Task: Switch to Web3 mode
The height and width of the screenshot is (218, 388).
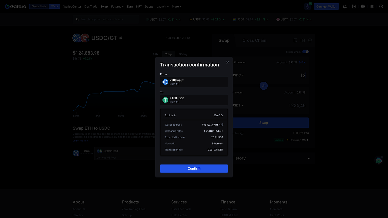Action: 55,6
